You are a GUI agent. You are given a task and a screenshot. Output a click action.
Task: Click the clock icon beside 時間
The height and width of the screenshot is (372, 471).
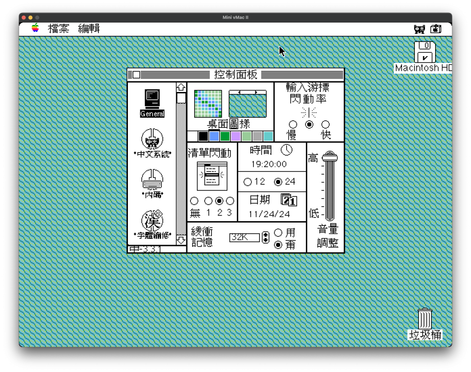point(287,150)
